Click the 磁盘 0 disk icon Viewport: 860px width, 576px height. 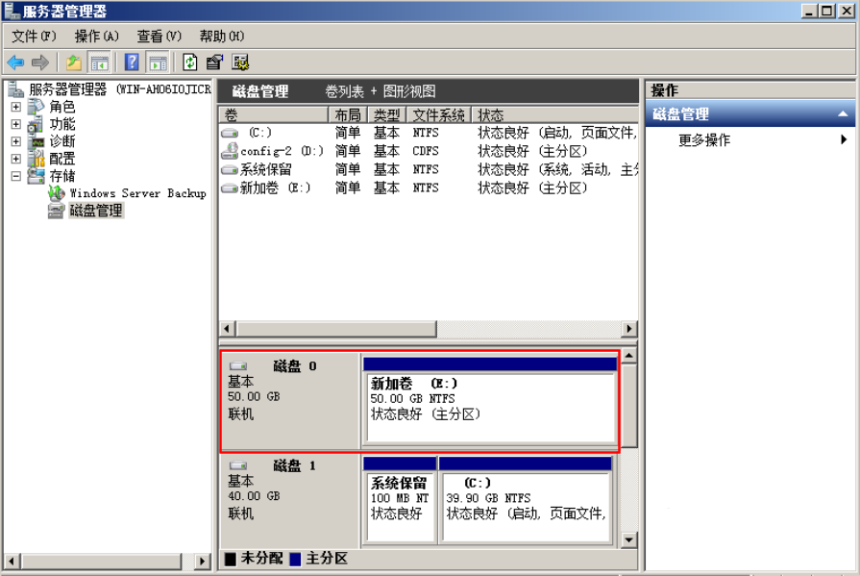coord(238,366)
